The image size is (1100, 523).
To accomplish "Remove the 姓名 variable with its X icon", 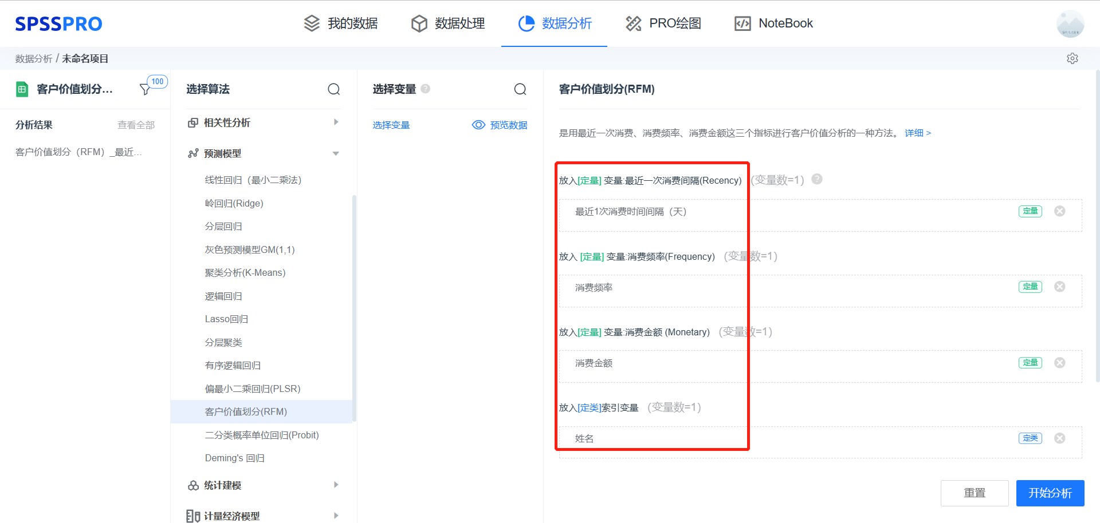I will 1060,438.
